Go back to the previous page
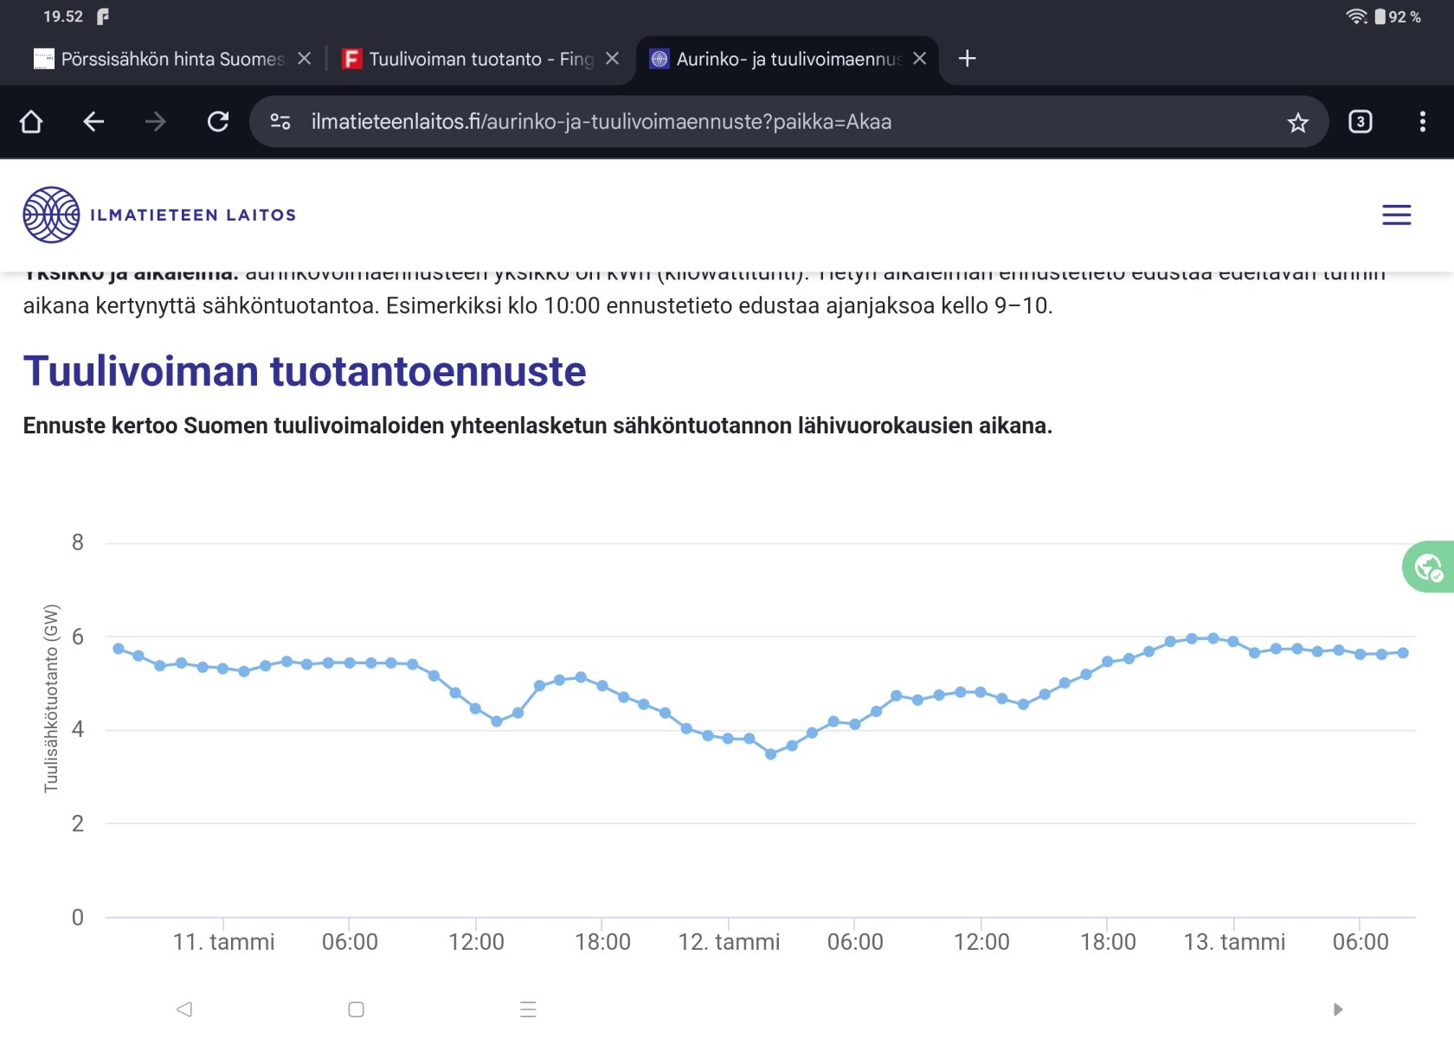Viewport: 1454px width, 1038px height. 93,122
